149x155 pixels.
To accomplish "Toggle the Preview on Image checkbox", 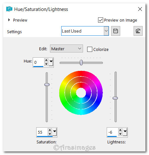I will 101,20.
